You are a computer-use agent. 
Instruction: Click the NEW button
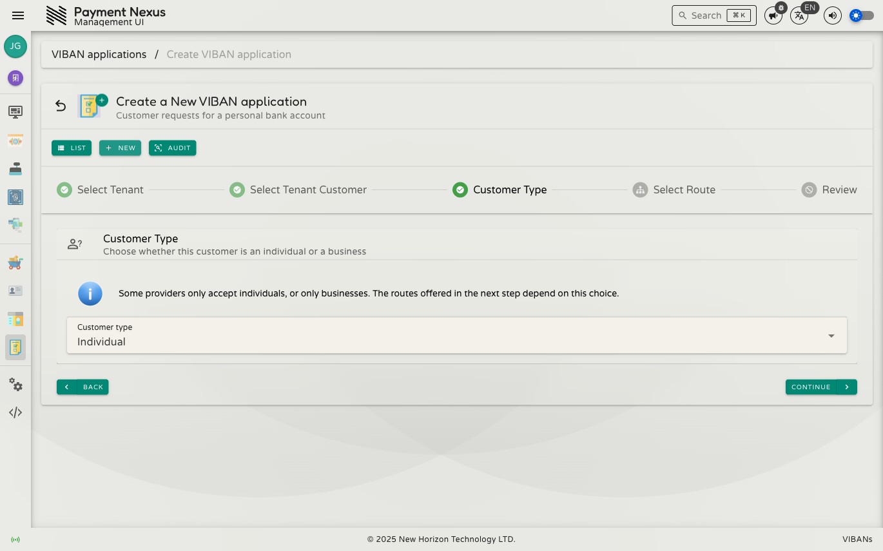pos(120,148)
